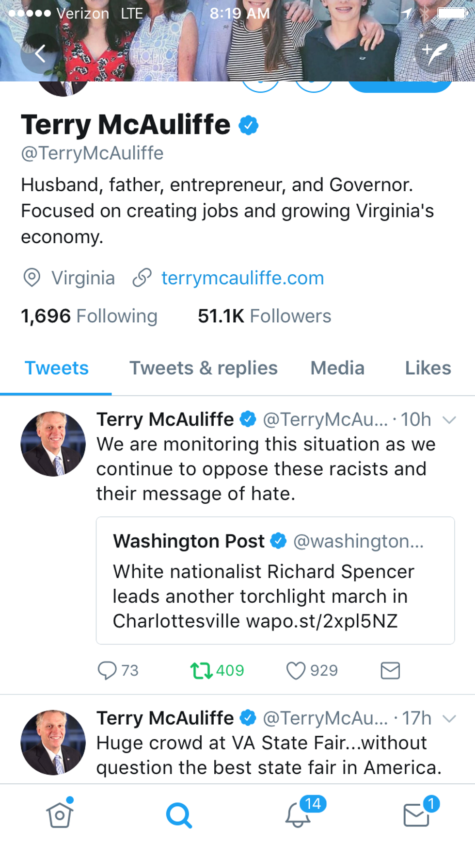
Task: Share the tweet via direct message envelope
Action: click(x=390, y=670)
